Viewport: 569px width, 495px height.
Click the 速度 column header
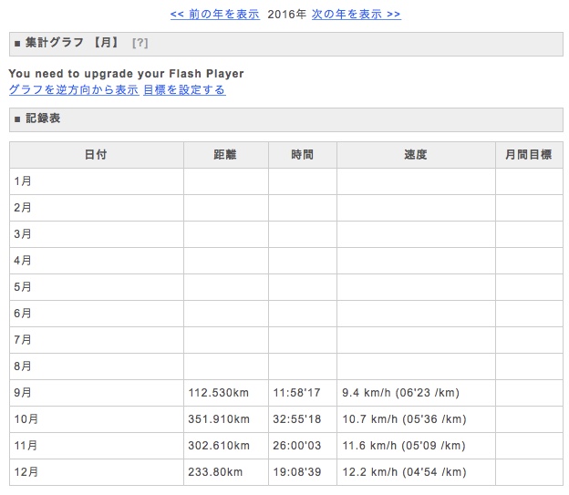(x=416, y=155)
